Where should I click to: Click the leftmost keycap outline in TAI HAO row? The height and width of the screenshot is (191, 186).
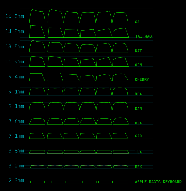pos(37,31)
